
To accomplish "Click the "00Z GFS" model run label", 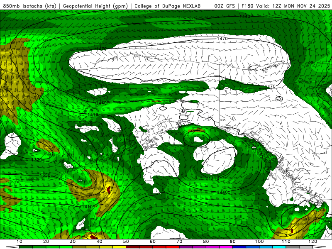I will click(x=225, y=6).
